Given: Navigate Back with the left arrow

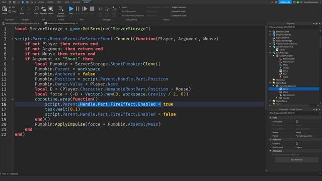Looking at the screenshot, I should pyautogui.click(x=22, y=9).
